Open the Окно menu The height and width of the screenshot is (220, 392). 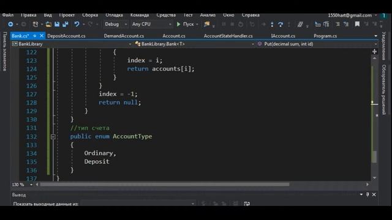228,15
